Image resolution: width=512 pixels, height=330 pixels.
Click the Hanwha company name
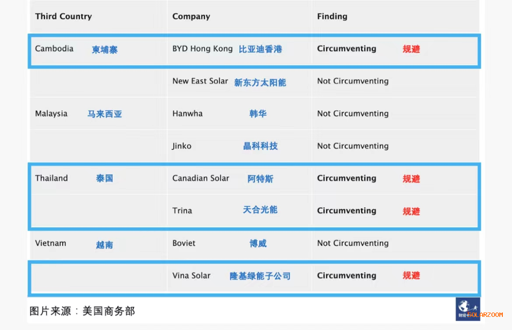187,114
